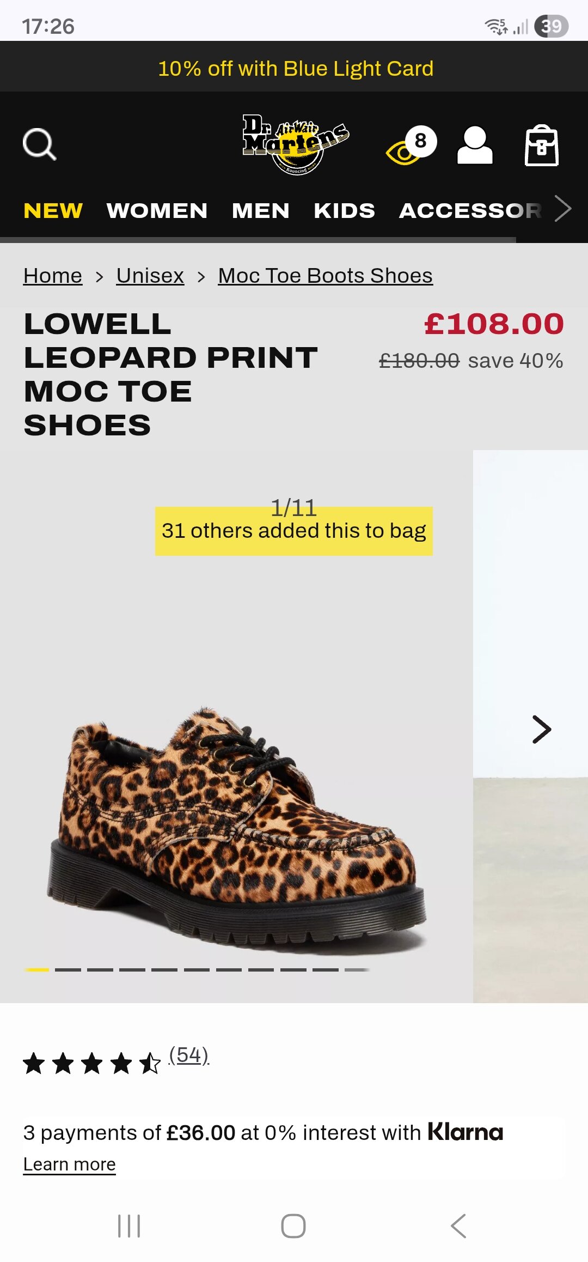Select the NEW menu item
This screenshot has width=588, height=1262.
pos(53,211)
